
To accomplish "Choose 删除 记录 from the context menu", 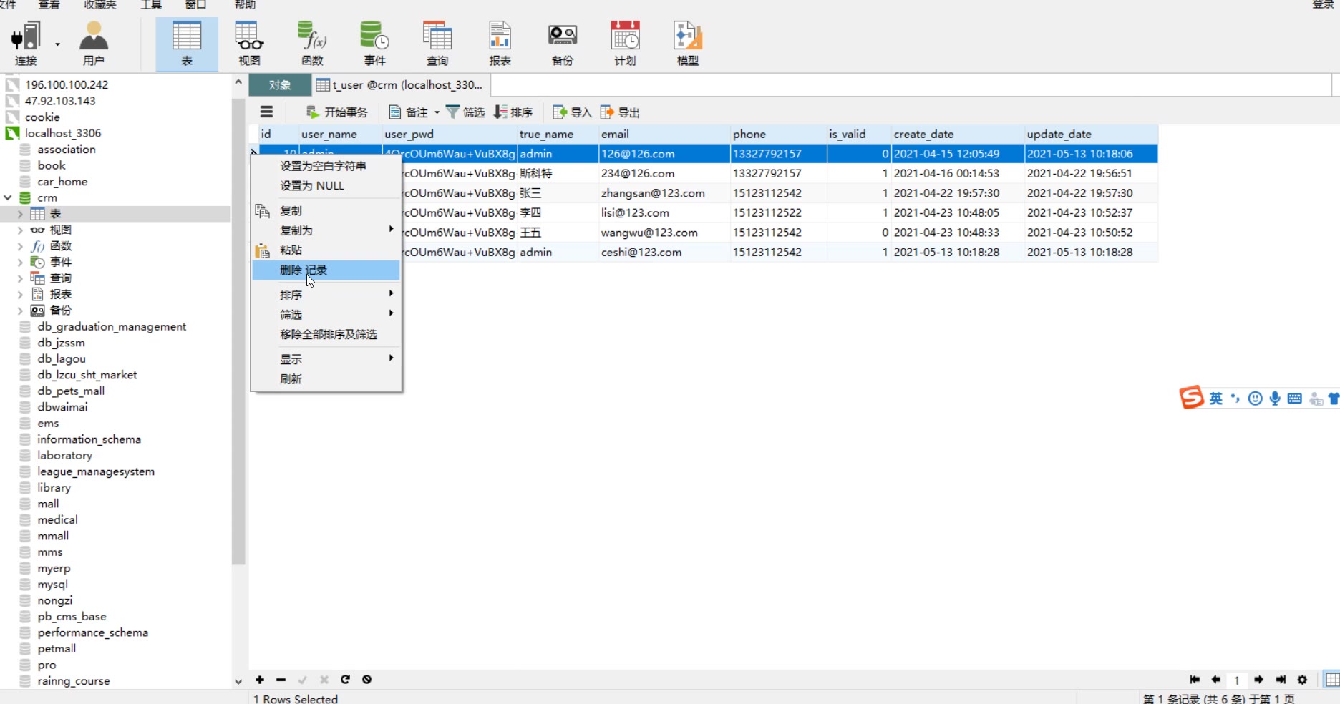I will point(326,270).
